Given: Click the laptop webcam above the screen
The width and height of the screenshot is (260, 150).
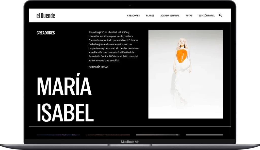Looking at the screenshot, I should [x=130, y=5].
